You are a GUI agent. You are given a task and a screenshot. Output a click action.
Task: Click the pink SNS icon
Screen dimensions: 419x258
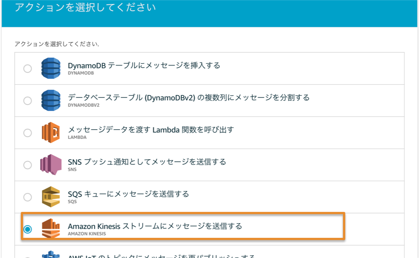(51, 165)
